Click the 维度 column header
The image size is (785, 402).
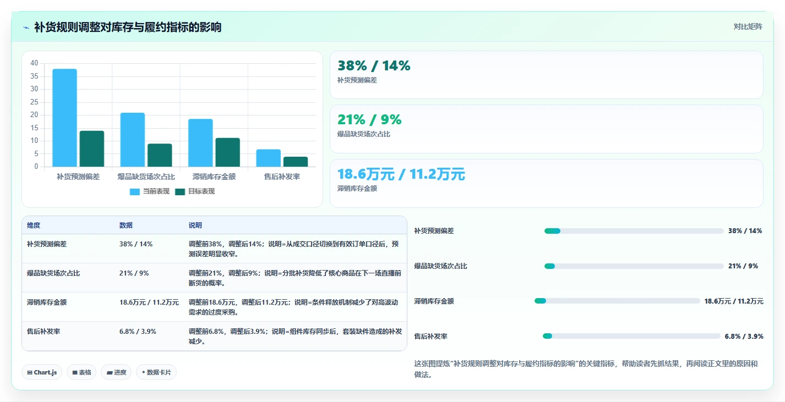(x=34, y=225)
